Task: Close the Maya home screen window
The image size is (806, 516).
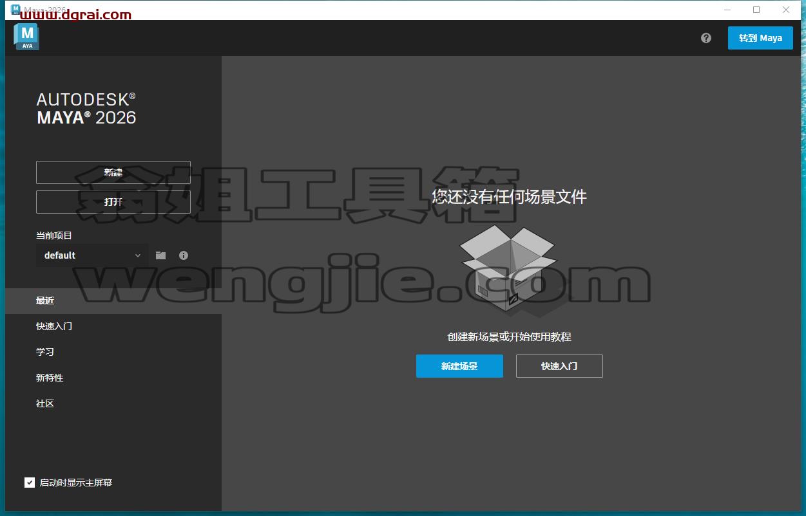Action: click(x=786, y=10)
